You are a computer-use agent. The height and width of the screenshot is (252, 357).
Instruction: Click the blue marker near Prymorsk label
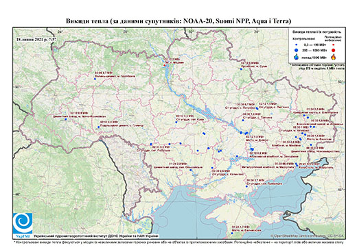pos(246,186)
